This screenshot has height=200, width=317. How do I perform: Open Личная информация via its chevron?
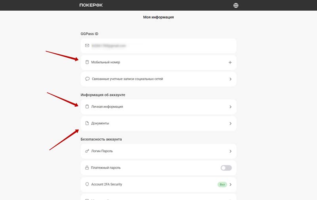pos(231,107)
